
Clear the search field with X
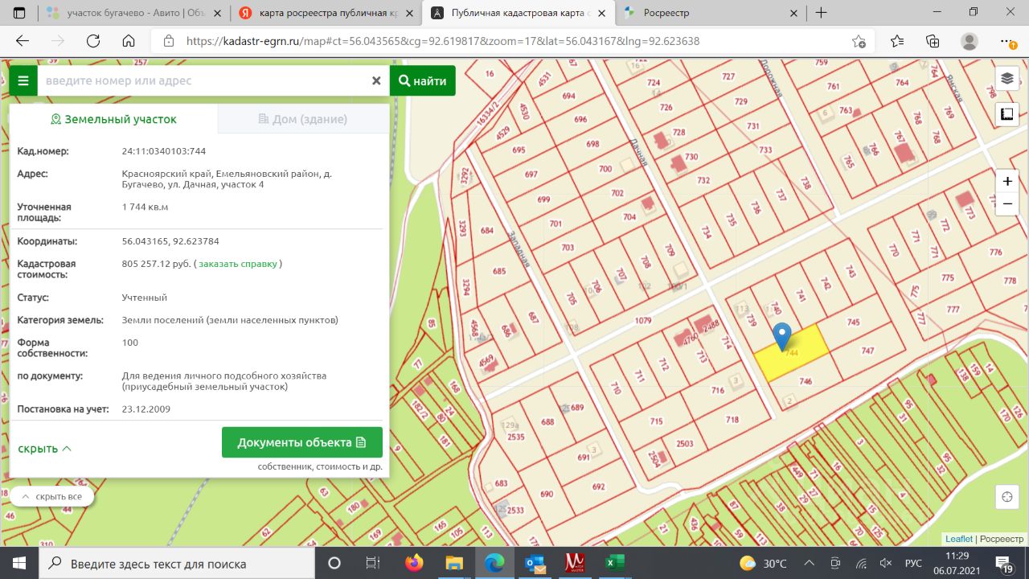point(375,80)
